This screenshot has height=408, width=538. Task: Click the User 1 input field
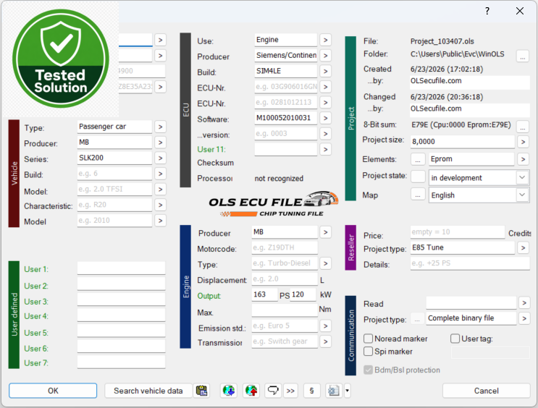[121, 268]
